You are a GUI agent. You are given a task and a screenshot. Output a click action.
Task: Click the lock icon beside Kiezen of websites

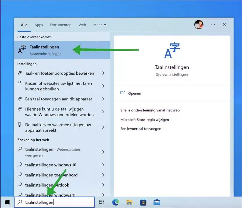(20, 83)
